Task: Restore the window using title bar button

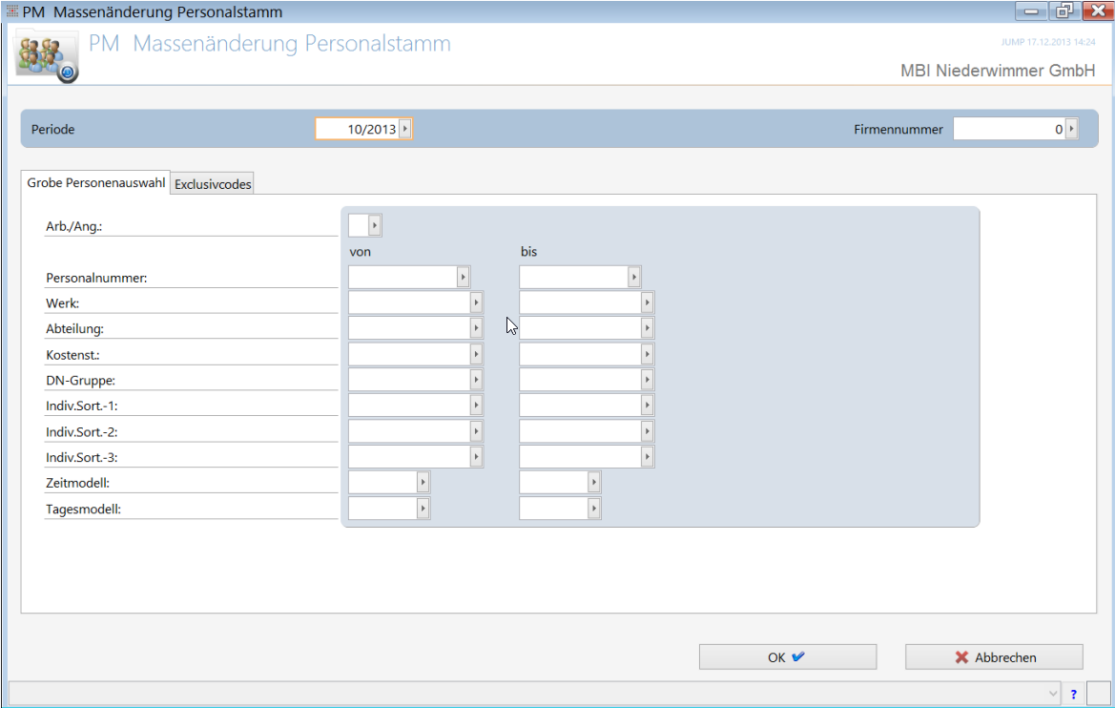Action: (x=1063, y=11)
